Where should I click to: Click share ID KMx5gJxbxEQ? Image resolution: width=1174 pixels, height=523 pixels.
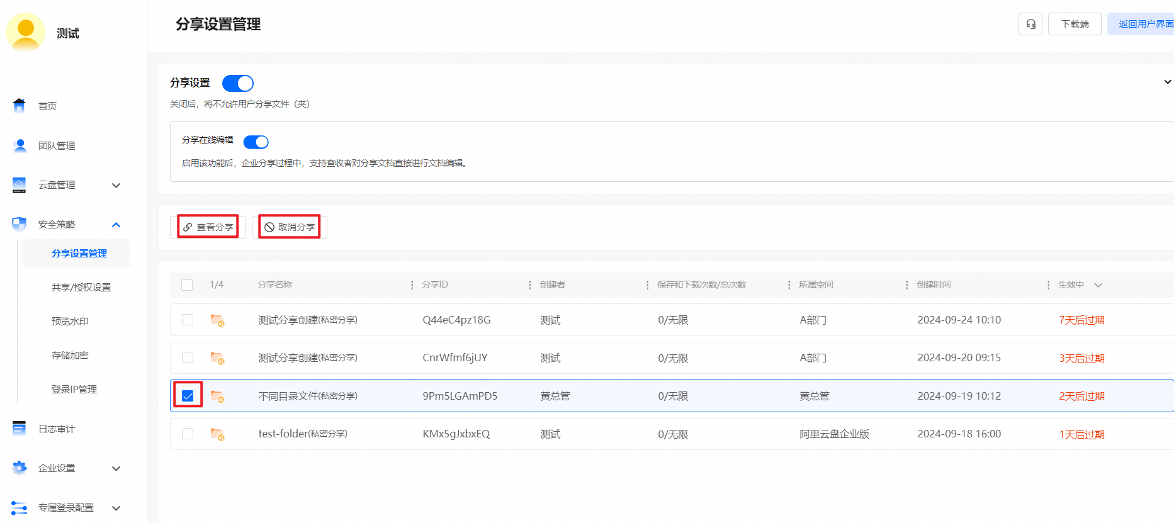(x=456, y=434)
